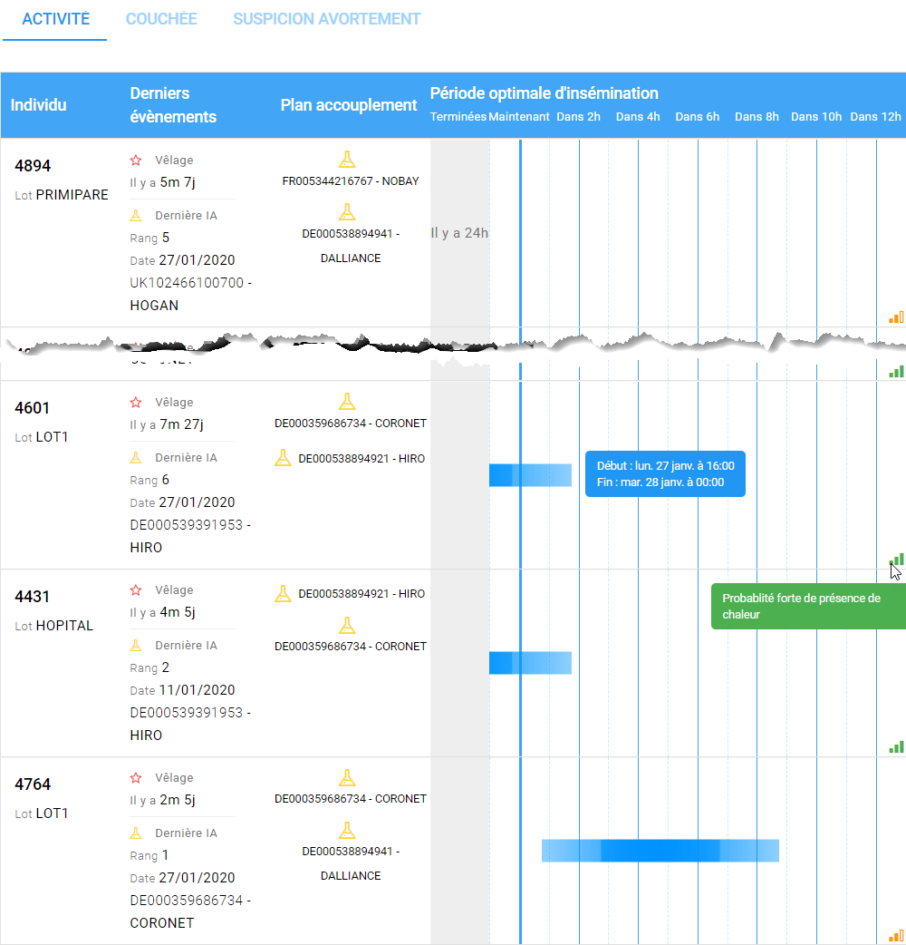
Task: Click DE000538894921 - HIRO plan in row 4601
Action: pos(361,459)
